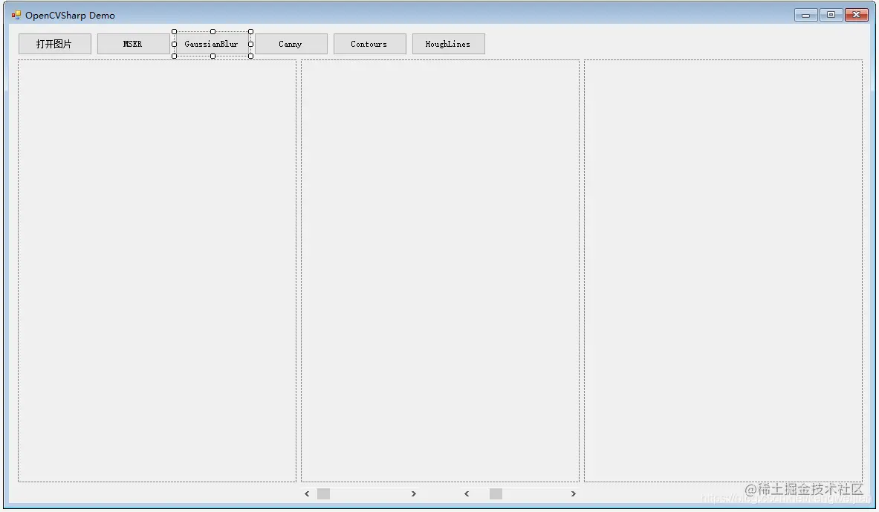Select the middle image display panel
This screenshot has width=879, height=512.
click(440, 270)
